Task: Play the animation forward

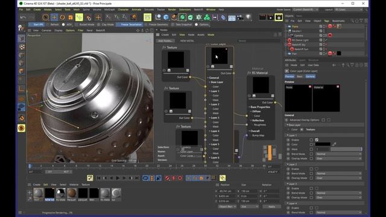Action: [x=118, y=178]
